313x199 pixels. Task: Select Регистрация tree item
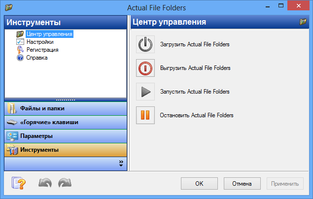click(x=42, y=50)
